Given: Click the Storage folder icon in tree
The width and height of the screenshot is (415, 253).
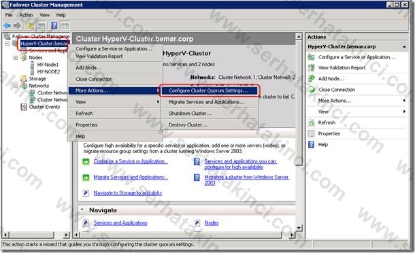Looking at the screenshot, I should pos(24,79).
